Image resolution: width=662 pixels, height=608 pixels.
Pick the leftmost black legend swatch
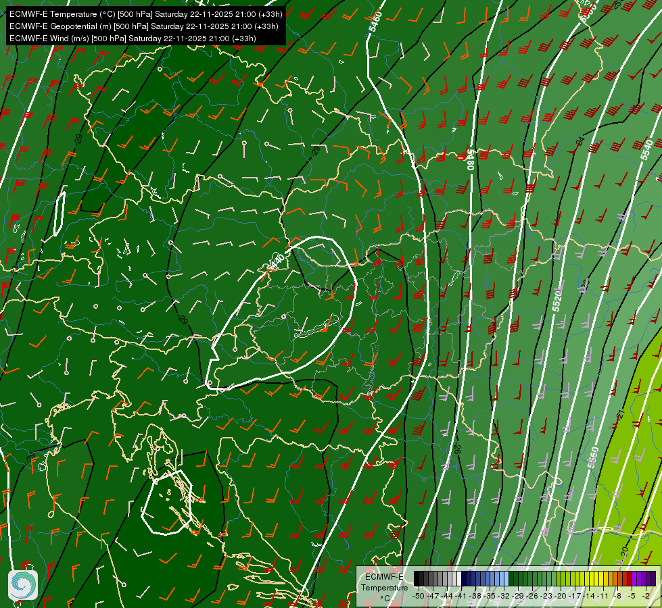point(417,578)
